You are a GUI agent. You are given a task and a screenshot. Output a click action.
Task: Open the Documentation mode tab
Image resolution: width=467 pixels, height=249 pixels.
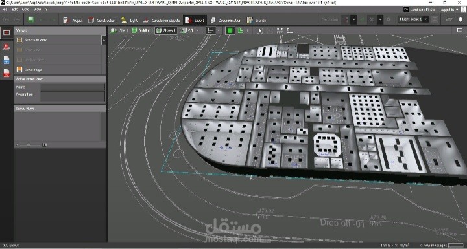tap(226, 21)
